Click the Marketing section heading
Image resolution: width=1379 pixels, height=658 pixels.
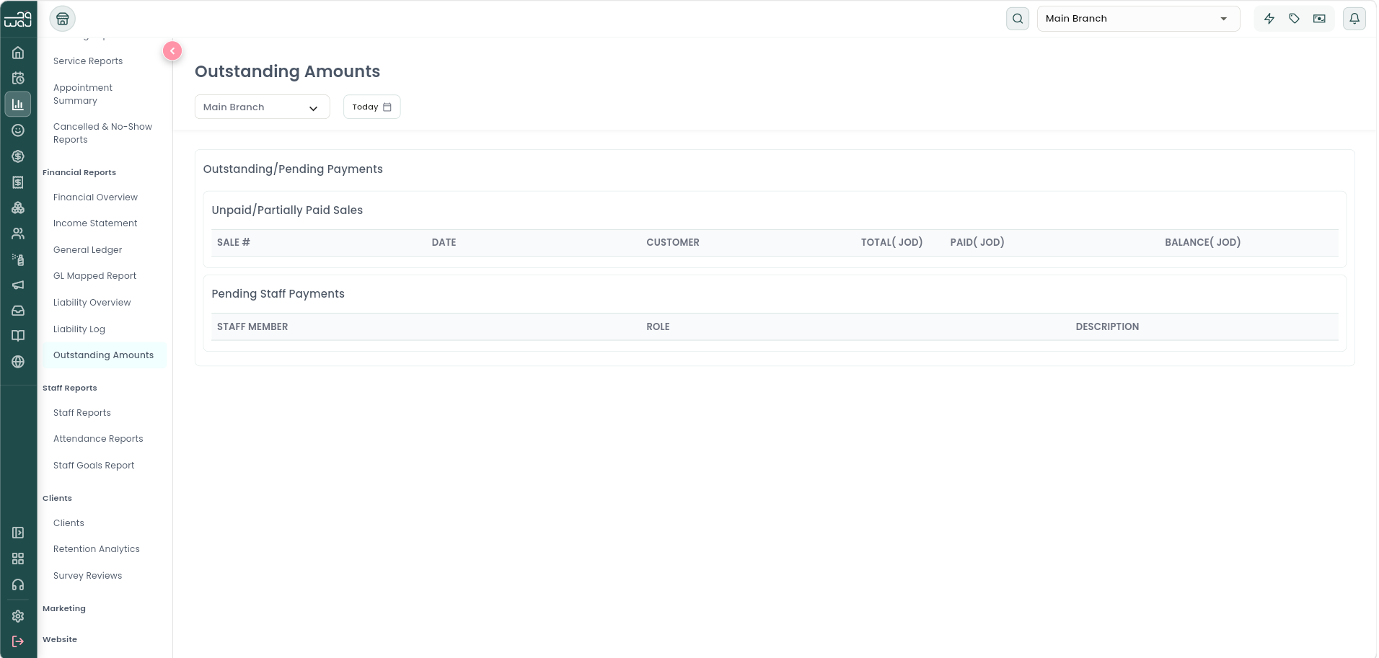pyautogui.click(x=63, y=608)
